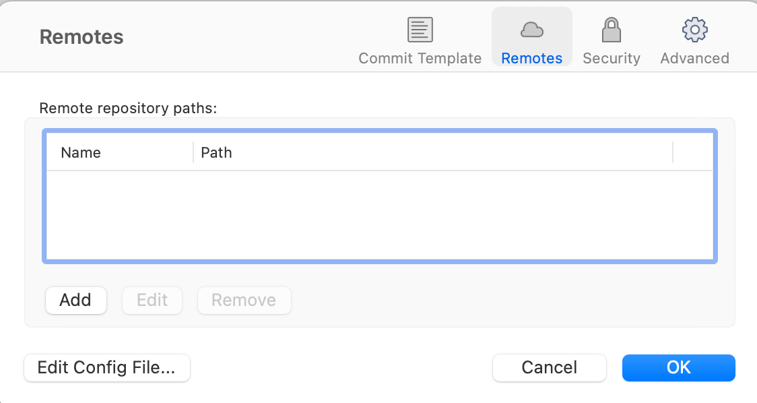Cancel the Remotes dialog
The width and height of the screenshot is (757, 403).
(x=549, y=368)
